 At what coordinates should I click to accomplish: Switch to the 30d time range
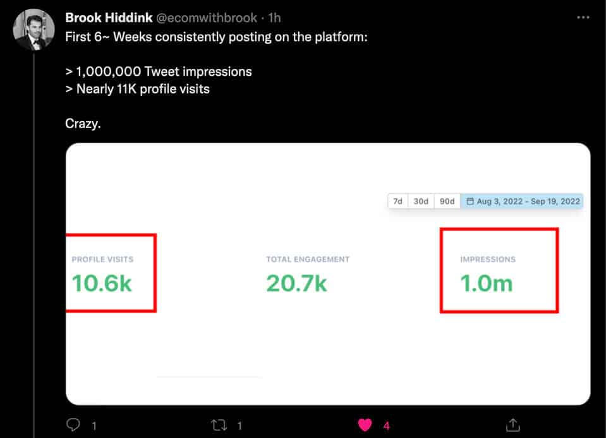click(421, 201)
